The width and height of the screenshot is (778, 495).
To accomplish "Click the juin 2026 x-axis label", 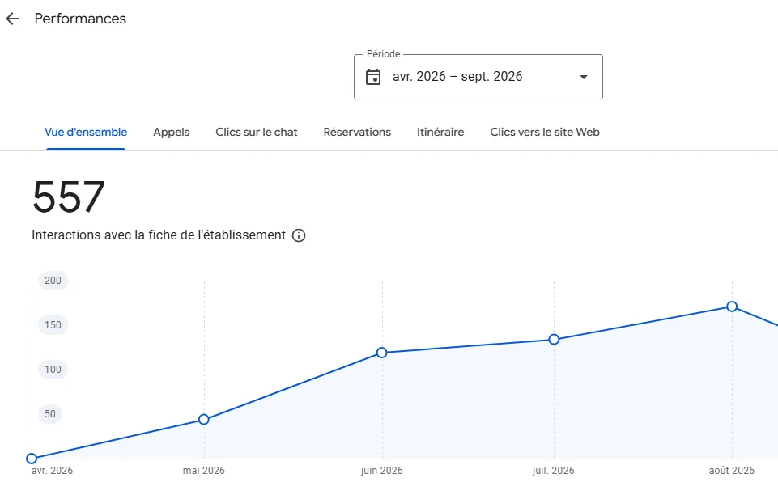I will 381,471.
